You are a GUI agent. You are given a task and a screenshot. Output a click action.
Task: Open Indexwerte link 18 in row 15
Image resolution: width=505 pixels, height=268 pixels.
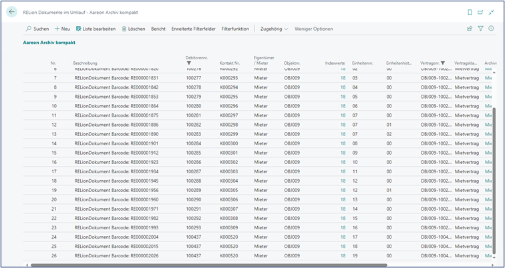(343, 153)
